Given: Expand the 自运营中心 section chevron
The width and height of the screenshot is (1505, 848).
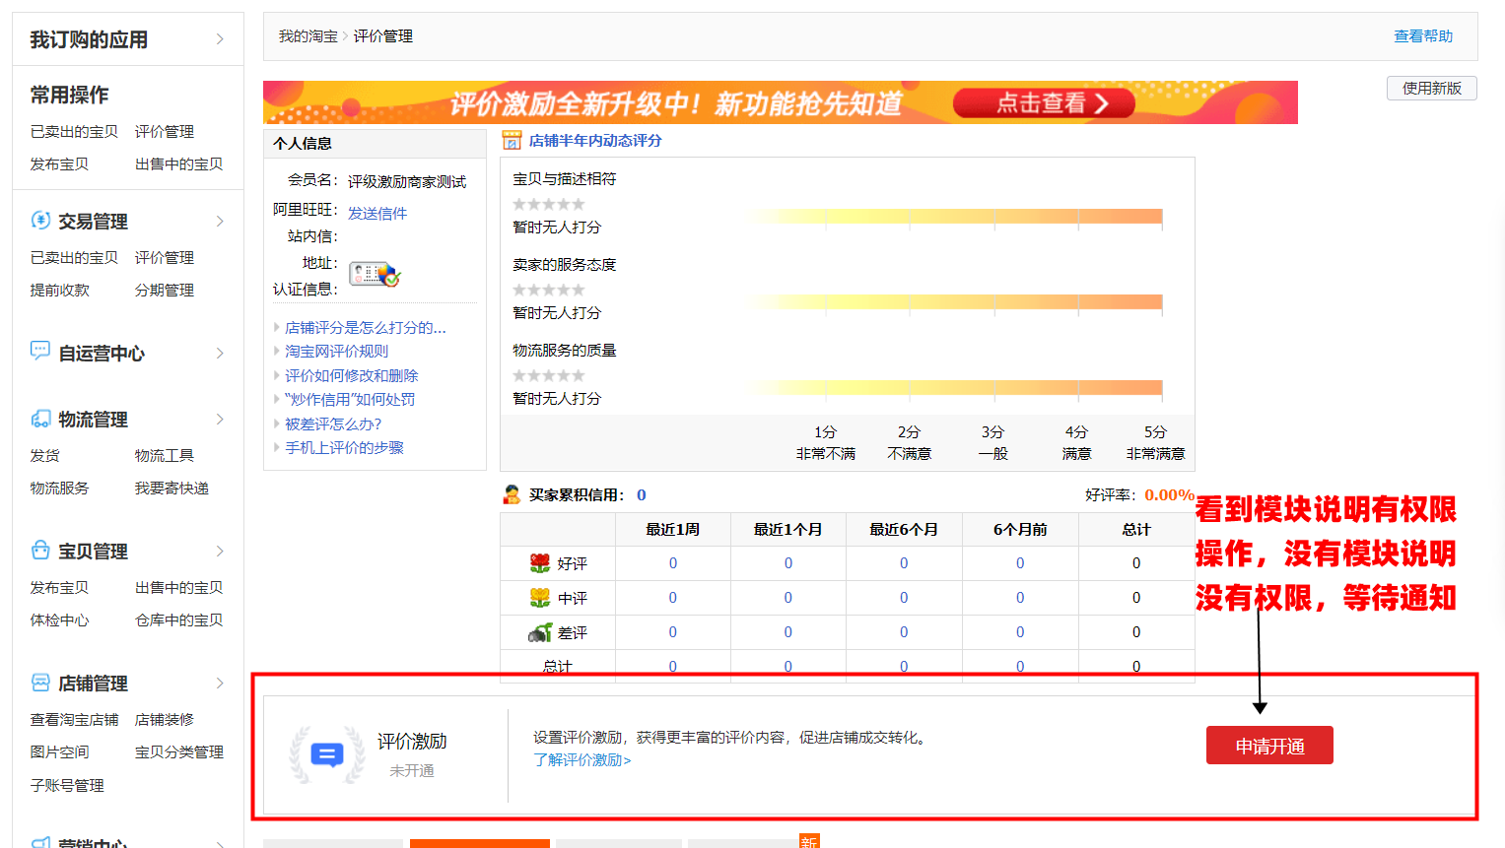Looking at the screenshot, I should point(220,353).
